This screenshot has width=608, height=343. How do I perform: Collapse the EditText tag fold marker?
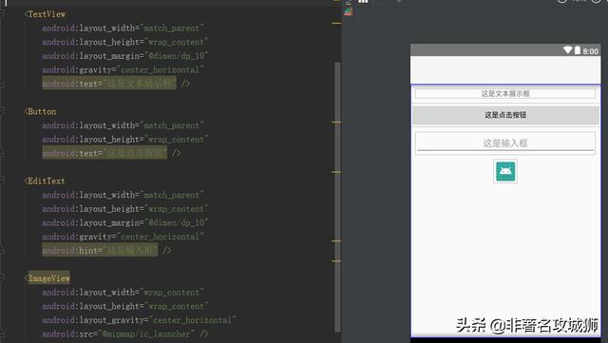click(x=2, y=181)
